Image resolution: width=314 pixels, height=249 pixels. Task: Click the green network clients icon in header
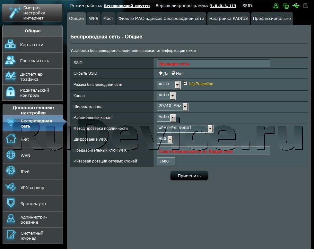(286, 6)
